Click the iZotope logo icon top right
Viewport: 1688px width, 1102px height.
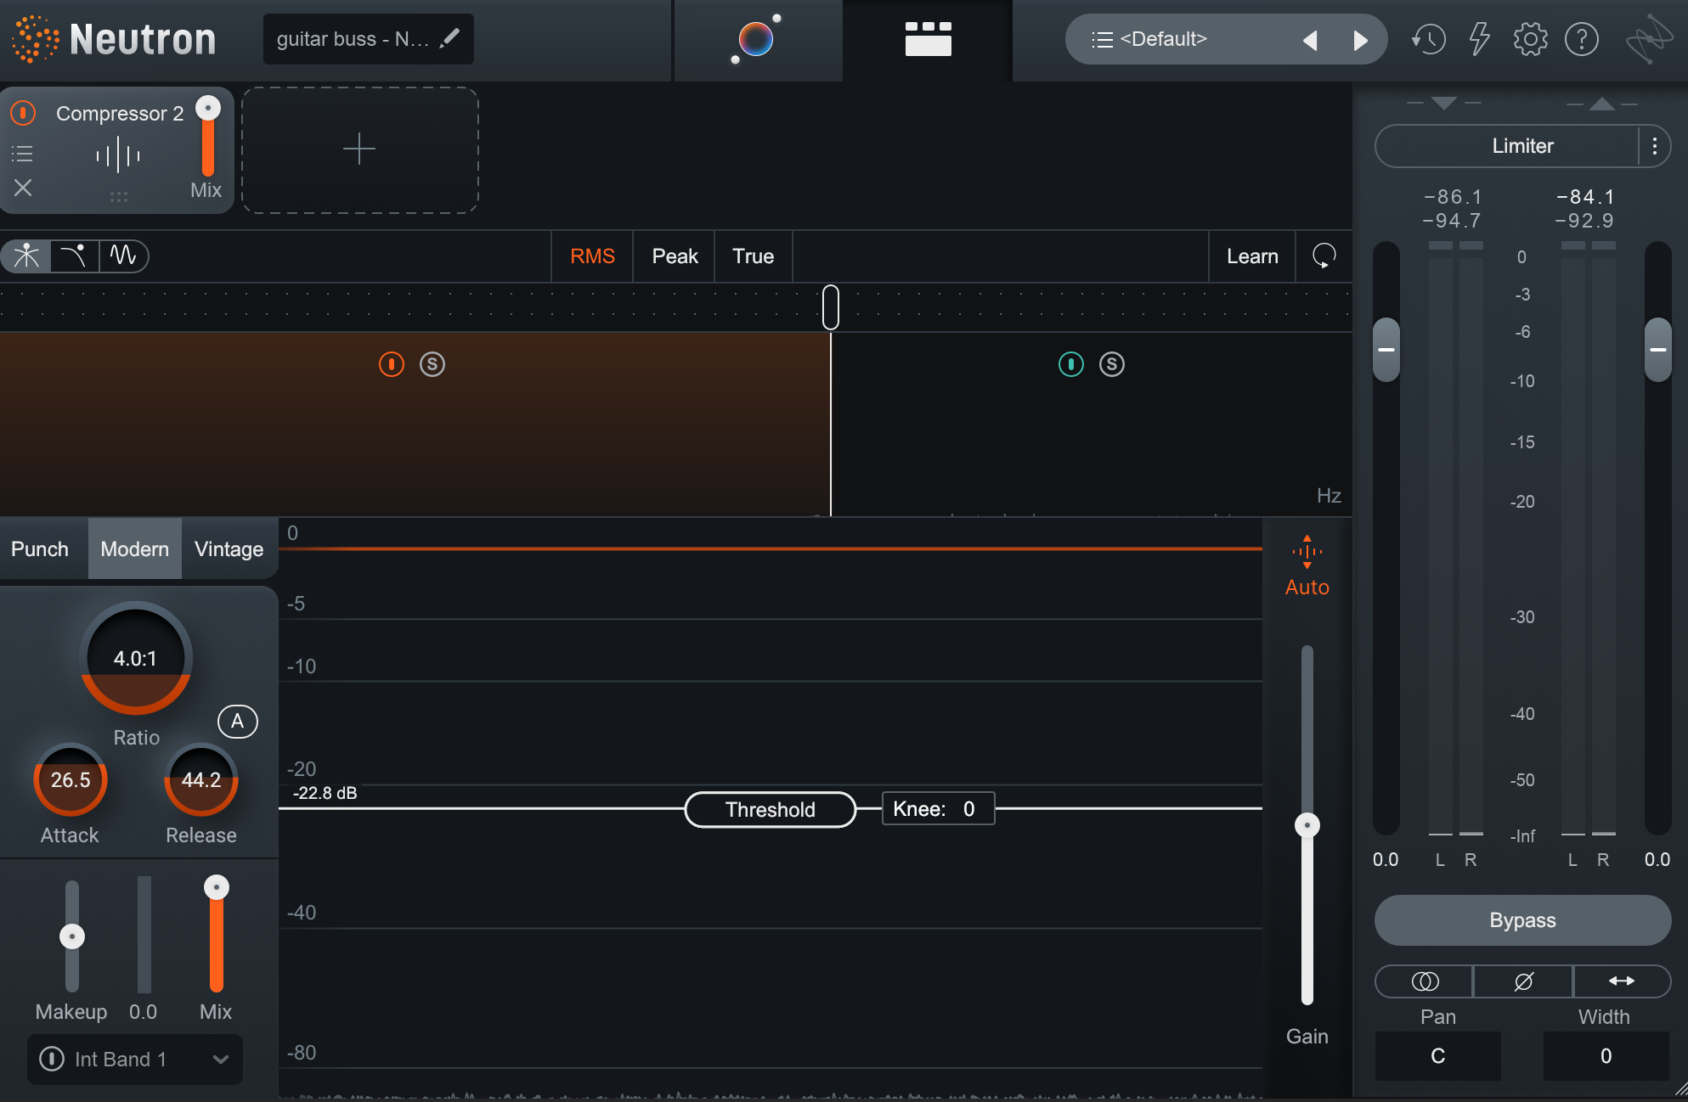click(1649, 39)
